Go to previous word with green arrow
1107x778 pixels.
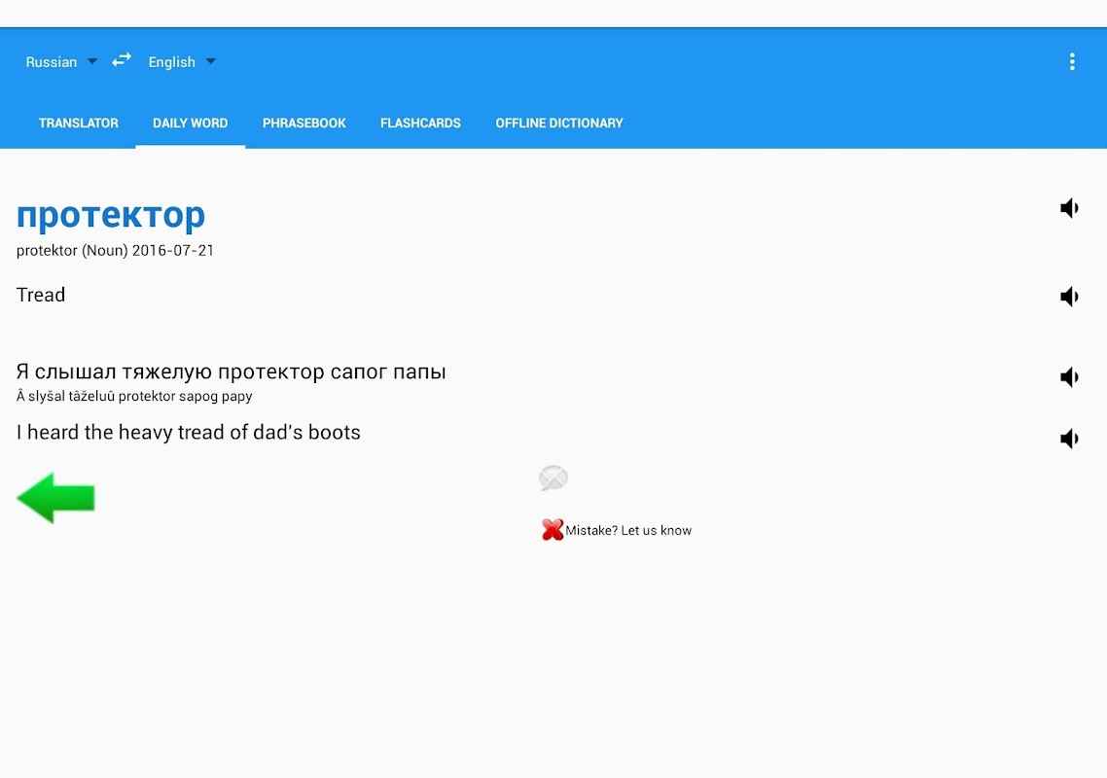coord(55,498)
